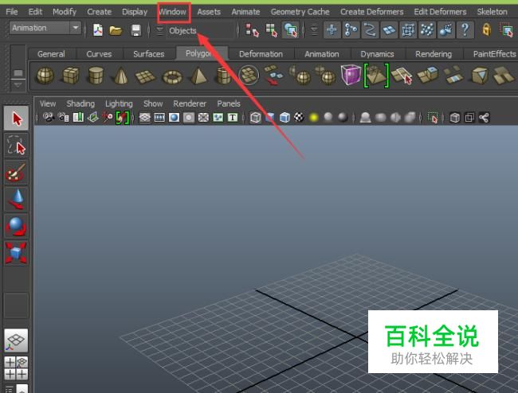
Task: Create a polygon plane from shelf
Action: [x=145, y=76]
